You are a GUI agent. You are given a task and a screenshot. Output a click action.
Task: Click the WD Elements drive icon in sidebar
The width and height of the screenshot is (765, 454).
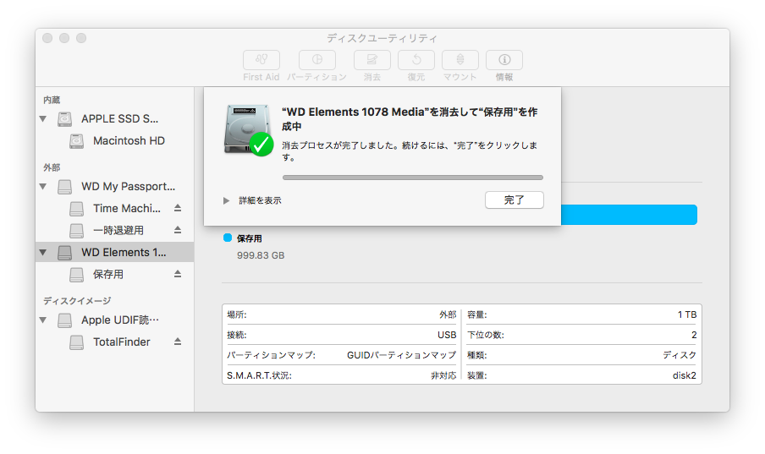coord(64,252)
